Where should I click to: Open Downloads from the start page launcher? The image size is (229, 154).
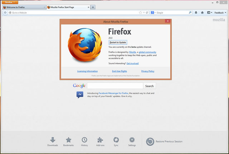(x=53, y=141)
